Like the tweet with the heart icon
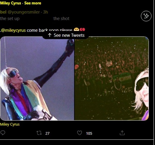The height and width of the screenshot is (145, 155). tap(80, 133)
